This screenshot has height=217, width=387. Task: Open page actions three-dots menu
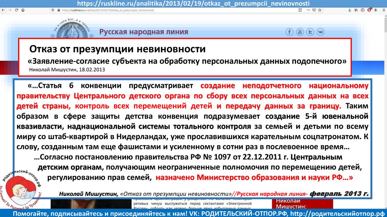tap(308, 10)
